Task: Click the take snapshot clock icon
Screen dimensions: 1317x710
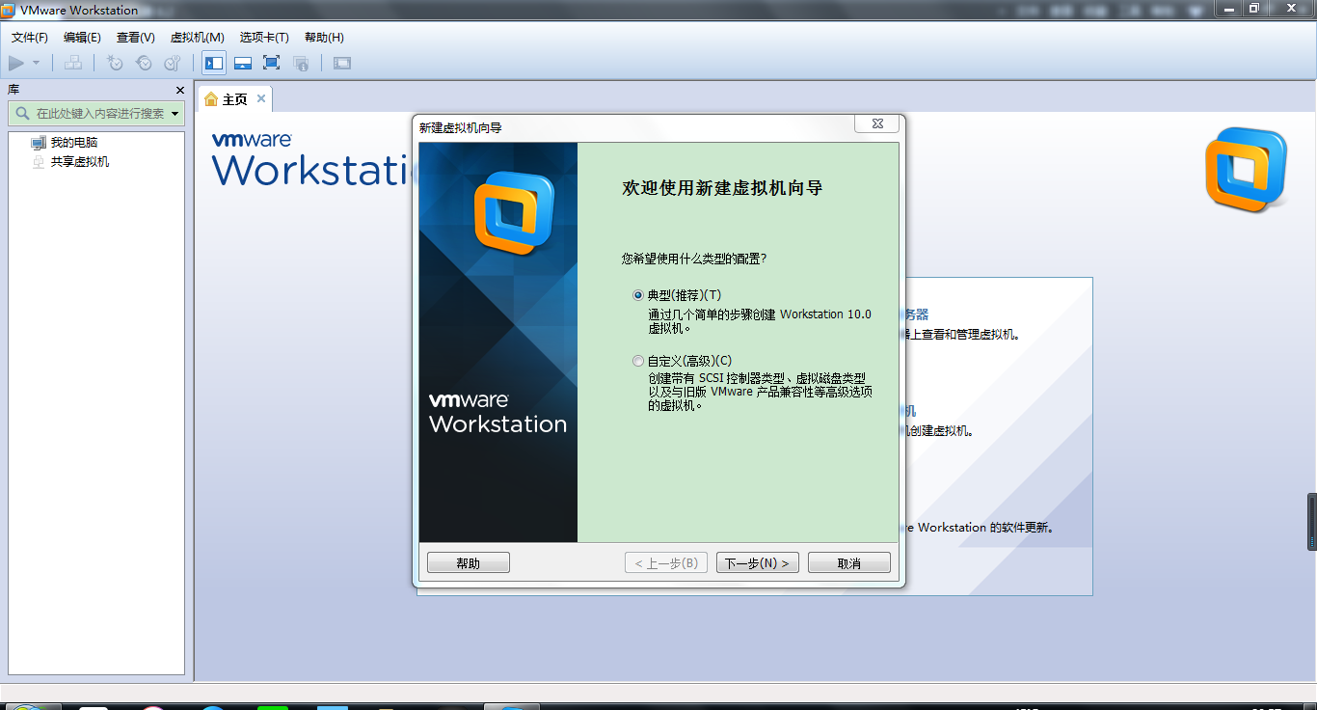Action: point(115,63)
